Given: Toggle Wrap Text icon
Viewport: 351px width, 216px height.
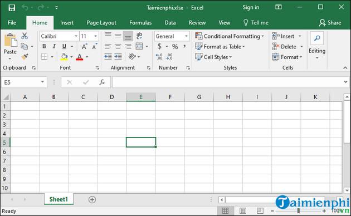Looking at the screenshot, I should pyautogui.click(x=139, y=36).
